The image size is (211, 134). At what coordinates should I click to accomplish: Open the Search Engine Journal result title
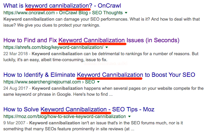coord(99,75)
